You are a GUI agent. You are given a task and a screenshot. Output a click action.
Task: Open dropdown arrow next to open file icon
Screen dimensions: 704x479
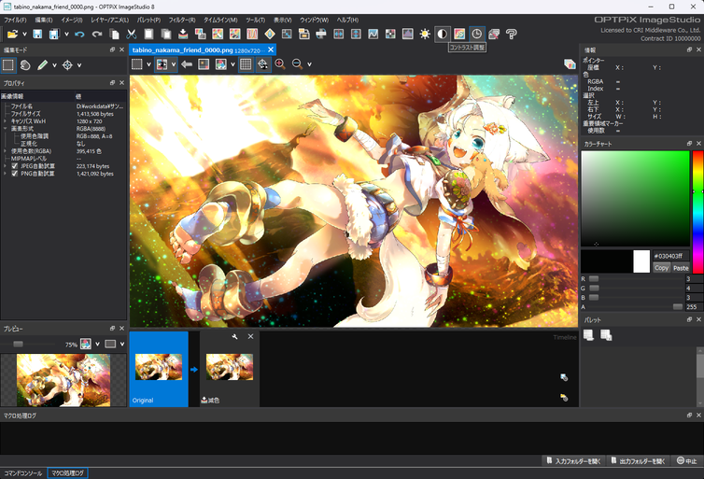(x=24, y=34)
